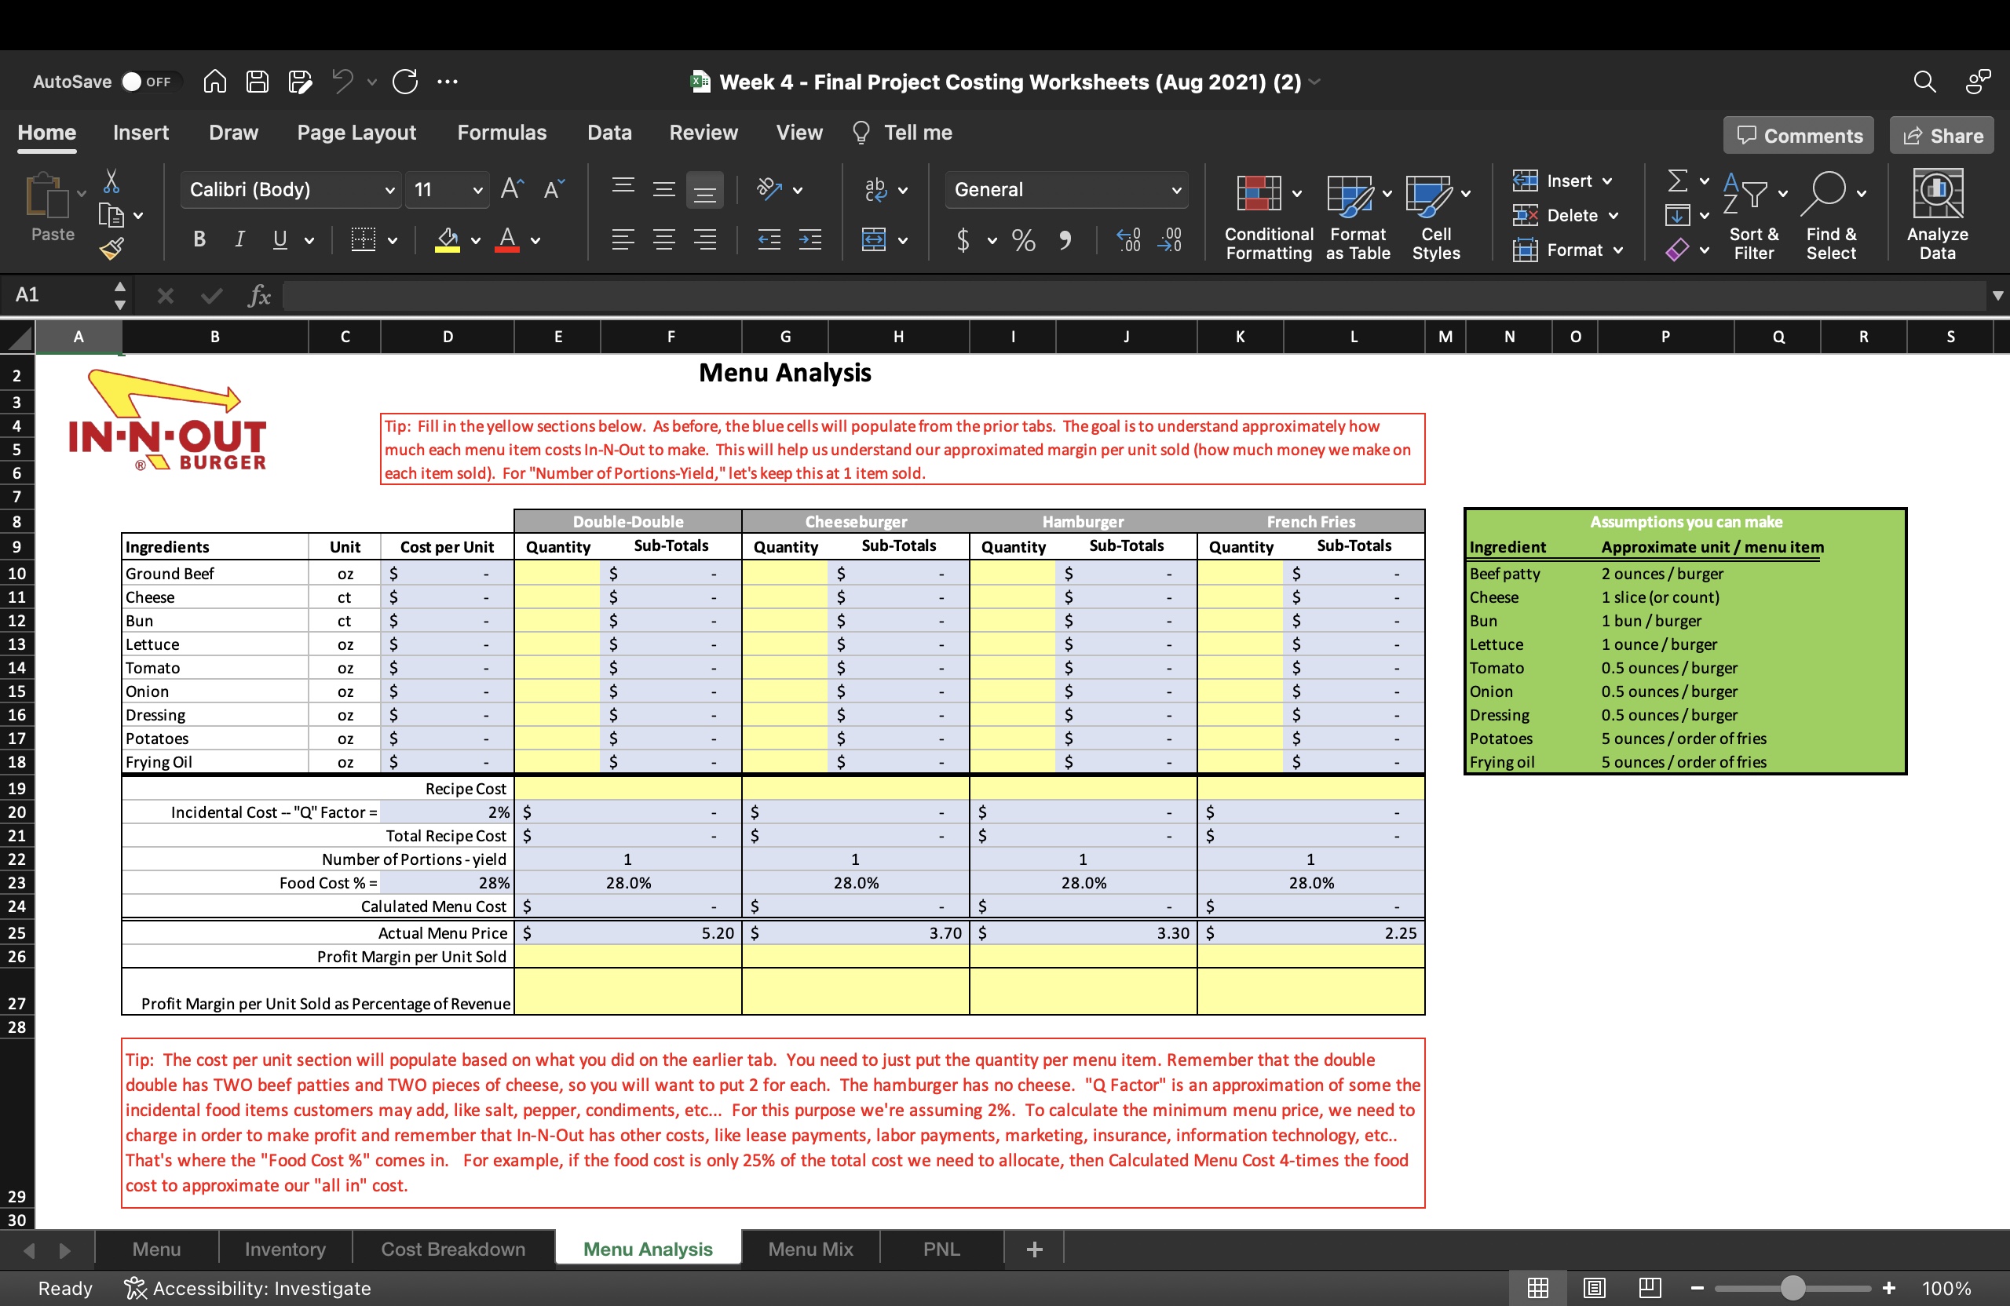
Task: Toggle Align Left horizontal alignment
Action: (x=623, y=239)
